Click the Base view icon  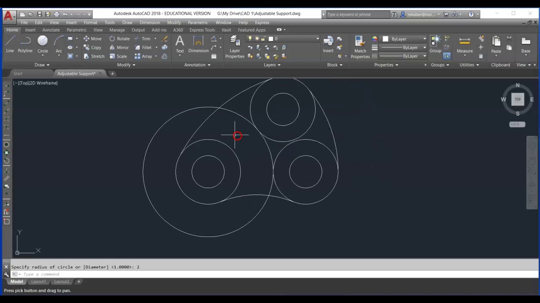526,44
